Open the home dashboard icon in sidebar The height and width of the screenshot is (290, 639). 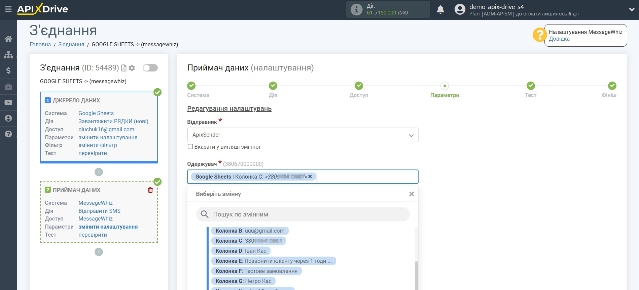pos(8,39)
